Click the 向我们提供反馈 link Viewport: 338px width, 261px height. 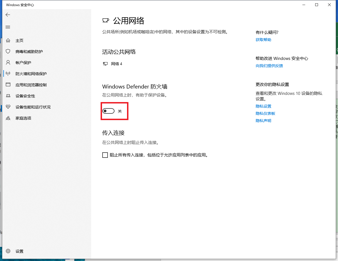(269, 66)
